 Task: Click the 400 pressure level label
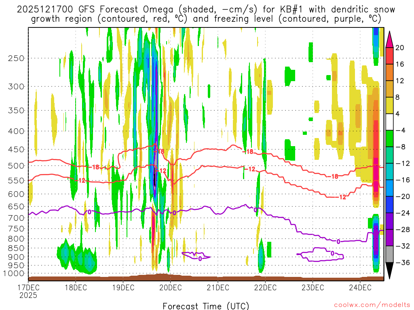tap(16, 131)
